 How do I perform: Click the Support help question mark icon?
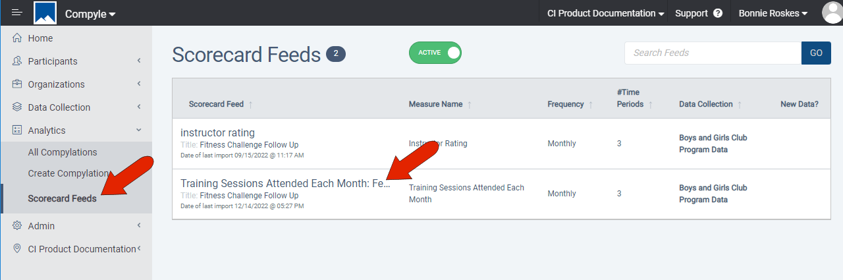[718, 13]
